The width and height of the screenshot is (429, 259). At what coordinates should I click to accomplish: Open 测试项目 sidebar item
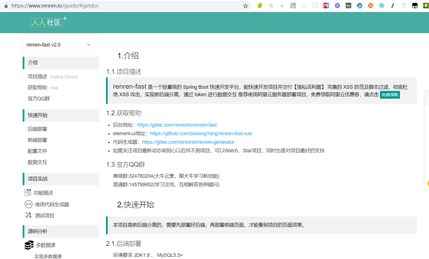click(45, 215)
